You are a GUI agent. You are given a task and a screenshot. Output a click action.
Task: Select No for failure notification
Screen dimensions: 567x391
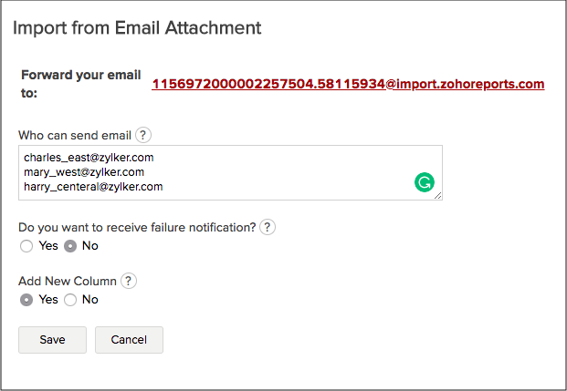click(70, 246)
